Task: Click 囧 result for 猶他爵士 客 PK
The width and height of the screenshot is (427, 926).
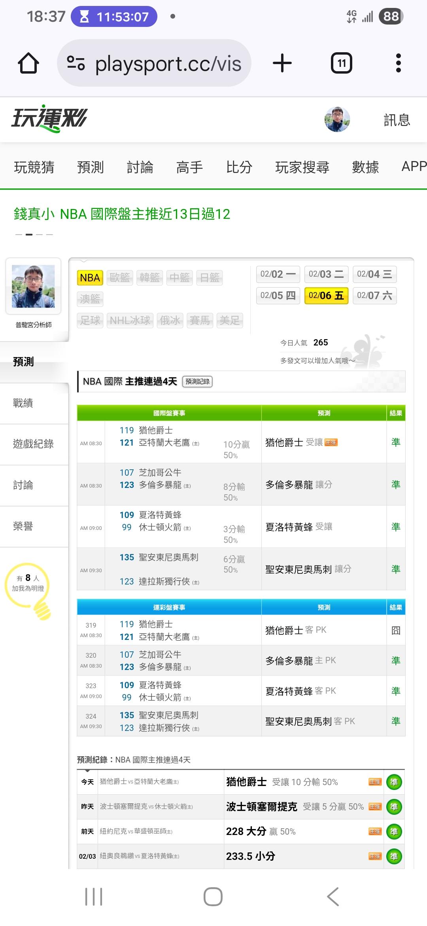Action: pos(396,630)
